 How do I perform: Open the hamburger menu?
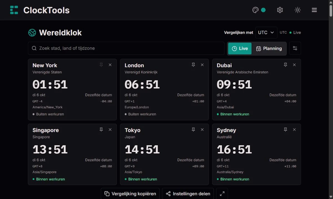[314, 10]
